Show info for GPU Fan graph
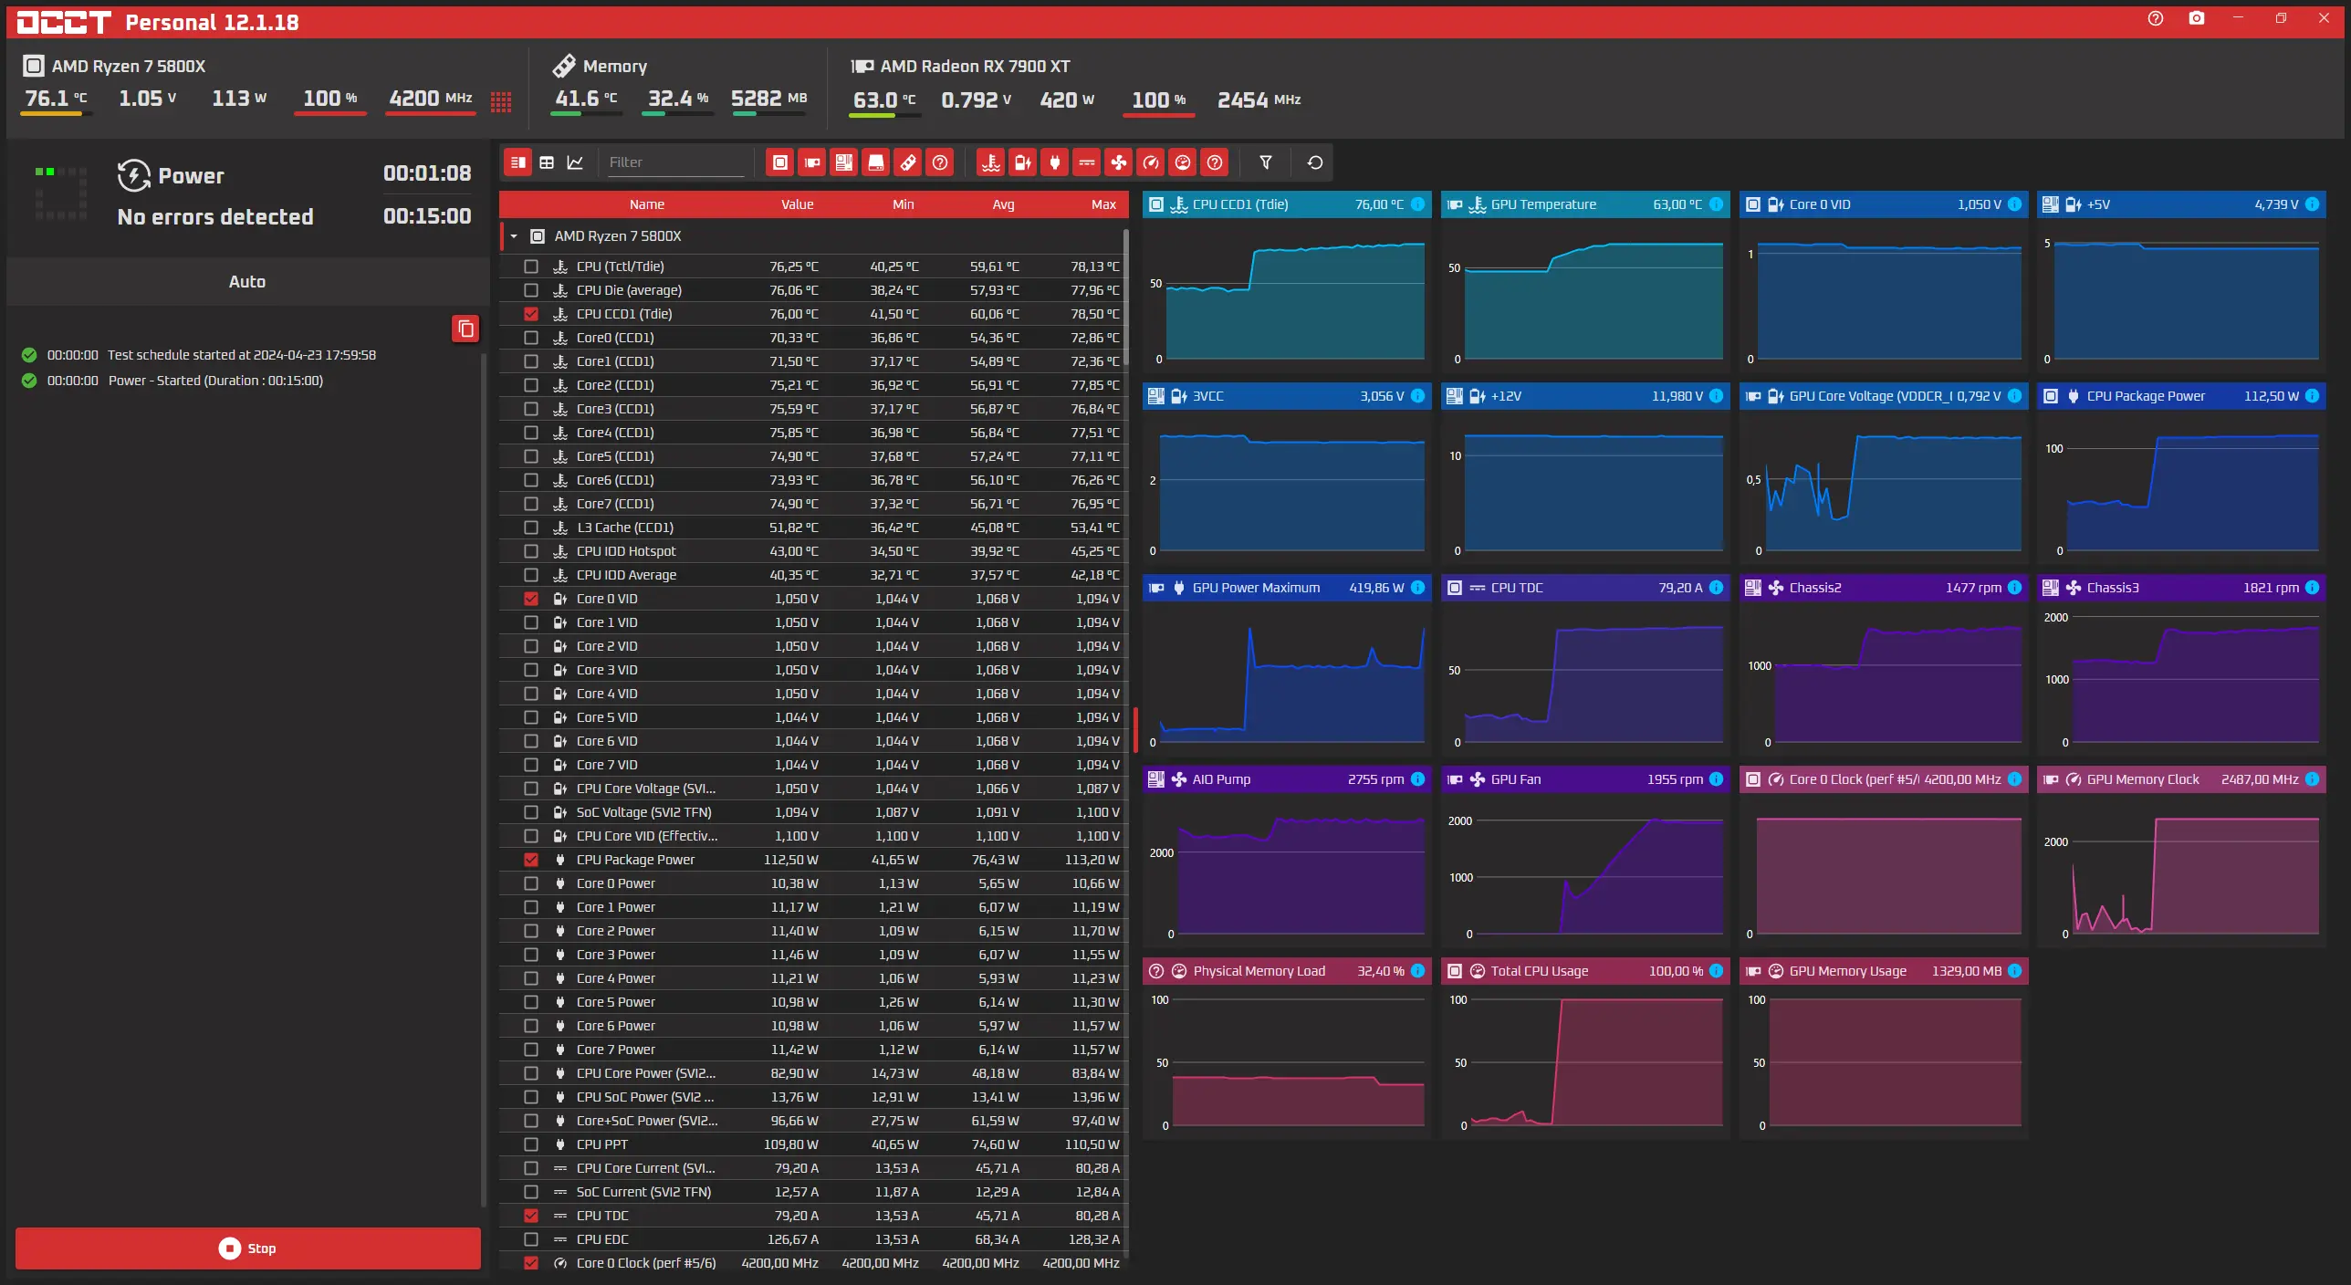The image size is (2351, 1285). [x=1717, y=779]
